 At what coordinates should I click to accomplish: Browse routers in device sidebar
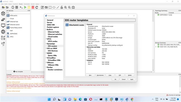click(3, 14)
